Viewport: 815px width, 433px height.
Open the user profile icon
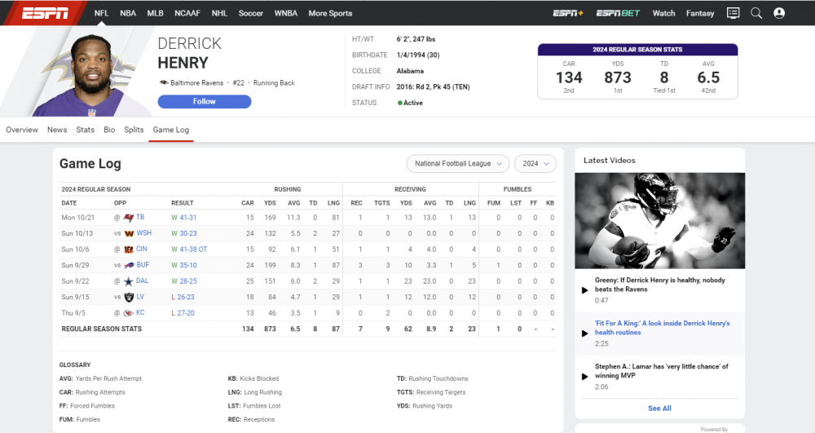(779, 13)
